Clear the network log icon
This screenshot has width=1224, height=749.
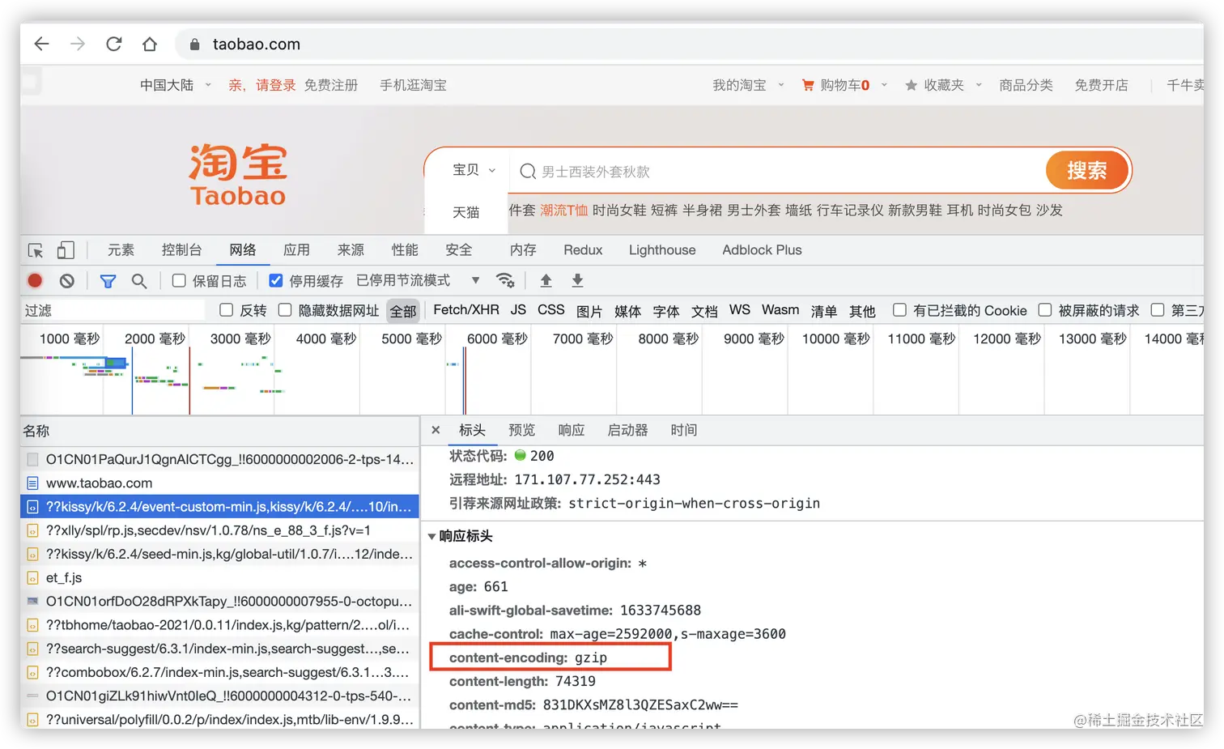[67, 280]
